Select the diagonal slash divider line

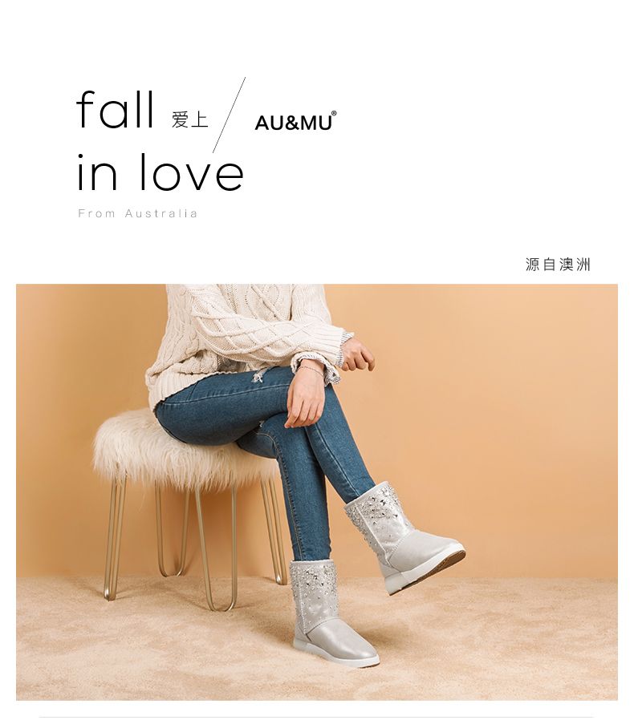click(x=229, y=115)
